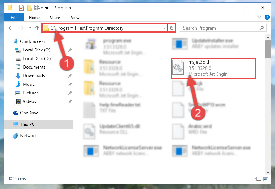Click the OneDrive cloud icon
Screen dimensions: 275x189
[x=15, y=113]
